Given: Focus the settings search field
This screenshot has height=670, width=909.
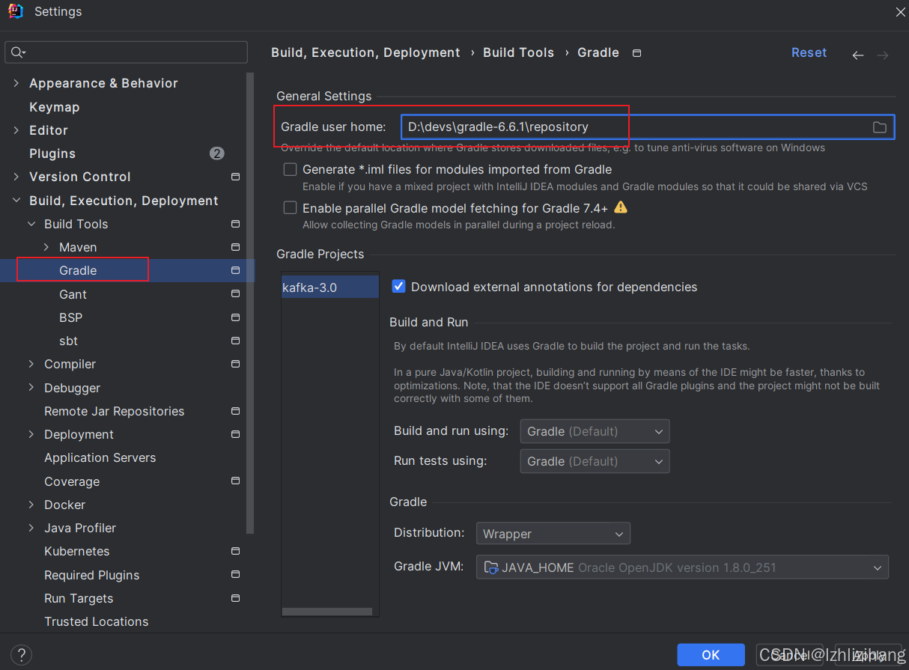Looking at the screenshot, I should (x=126, y=52).
